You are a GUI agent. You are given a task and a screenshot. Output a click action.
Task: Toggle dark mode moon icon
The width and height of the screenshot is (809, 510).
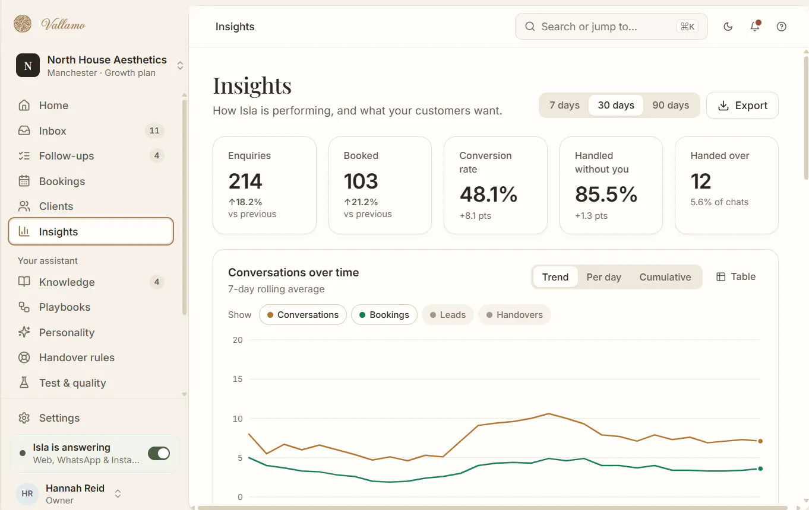(x=728, y=27)
